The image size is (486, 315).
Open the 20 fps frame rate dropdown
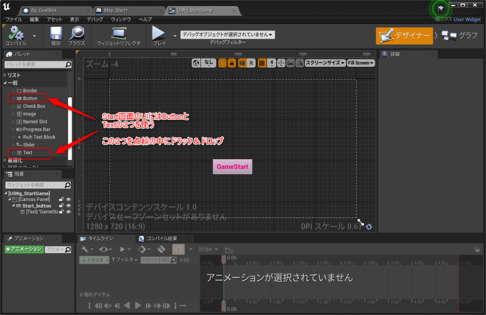(207, 249)
